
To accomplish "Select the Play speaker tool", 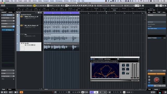I will pos(90,5).
